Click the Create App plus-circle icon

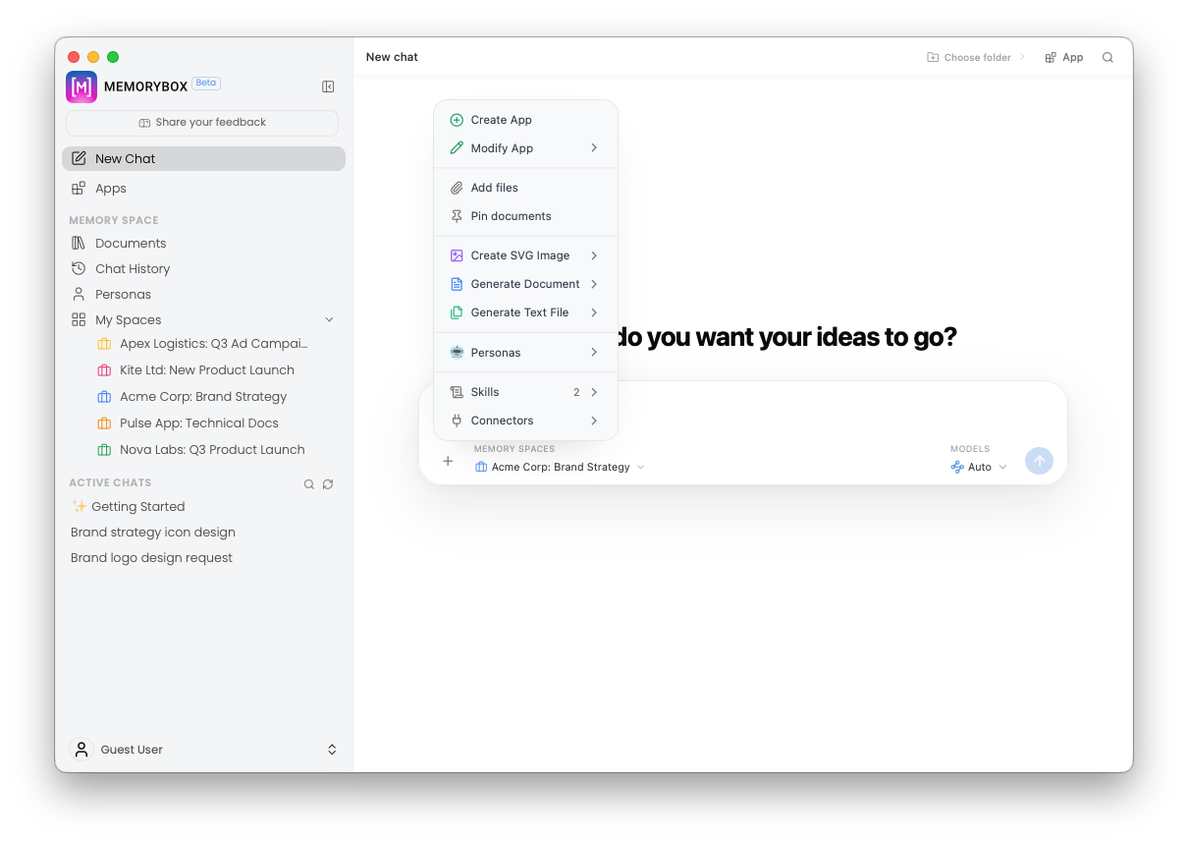coord(457,120)
